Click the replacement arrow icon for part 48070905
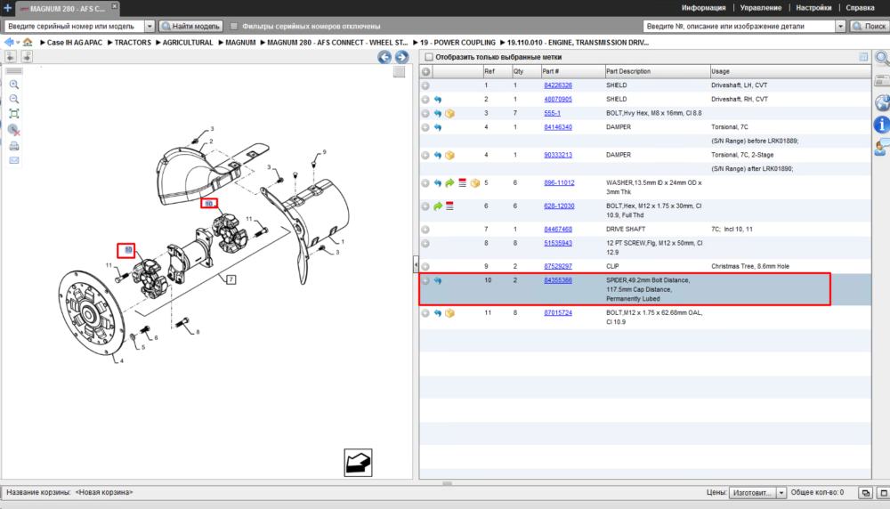The height and width of the screenshot is (509, 890). [438, 100]
